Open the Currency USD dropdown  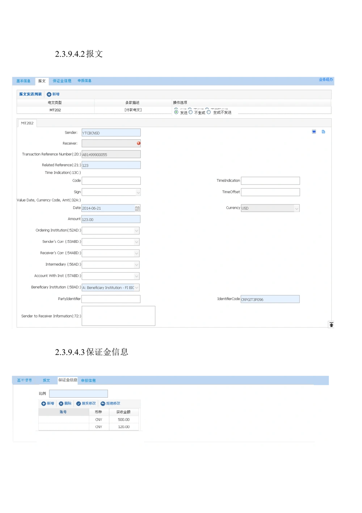coord(296,208)
